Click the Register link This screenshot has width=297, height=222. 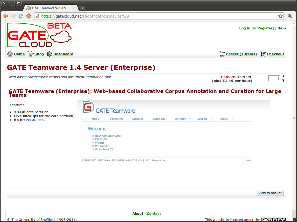pos(265,28)
